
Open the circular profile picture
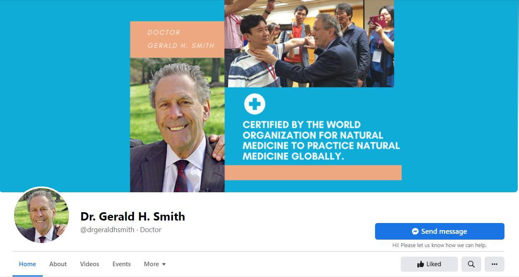[x=41, y=215]
